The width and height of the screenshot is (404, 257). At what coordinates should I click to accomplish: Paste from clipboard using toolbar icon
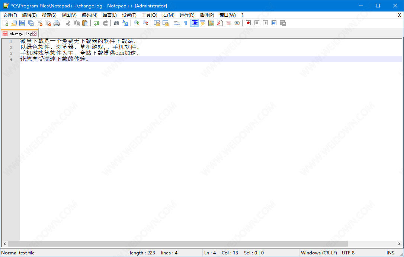coord(85,23)
